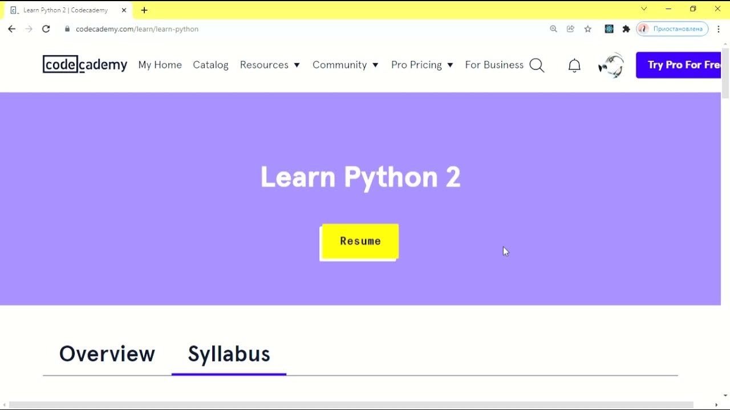Open the notifications bell
The height and width of the screenshot is (410, 730).
pyautogui.click(x=574, y=65)
